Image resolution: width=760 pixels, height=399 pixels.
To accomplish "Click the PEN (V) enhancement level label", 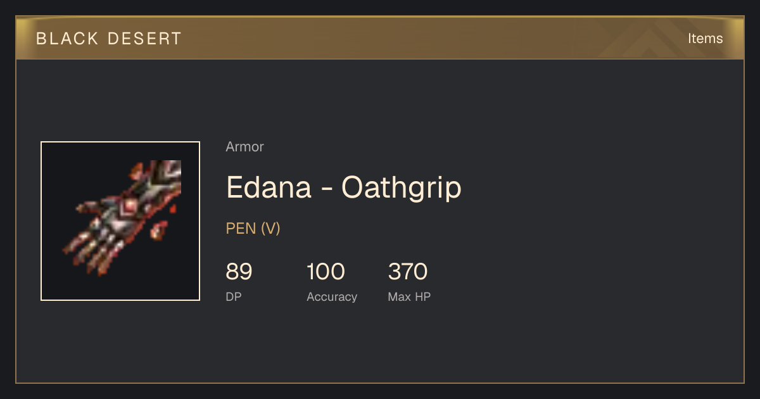I will (253, 229).
